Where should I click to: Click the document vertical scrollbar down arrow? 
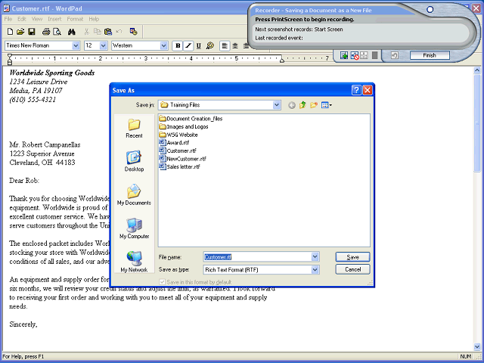click(477, 347)
